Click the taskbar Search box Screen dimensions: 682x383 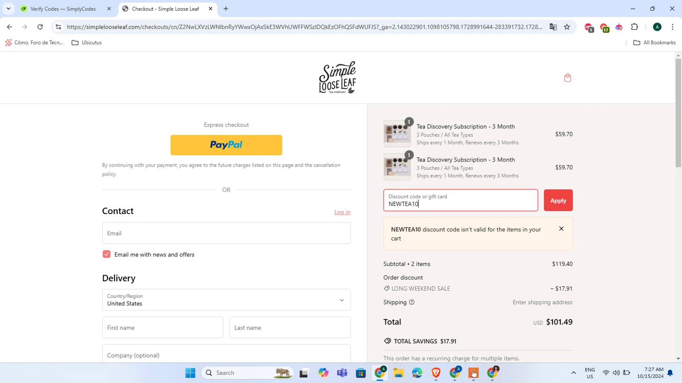point(248,373)
